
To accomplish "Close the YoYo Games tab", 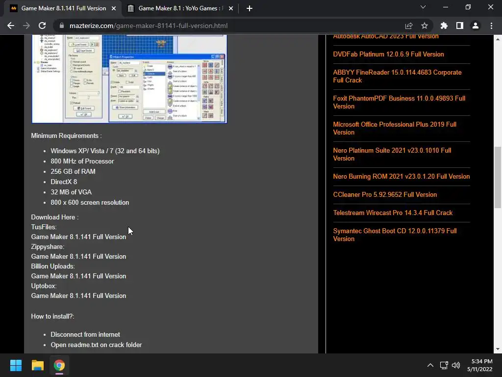I will pos(231,8).
